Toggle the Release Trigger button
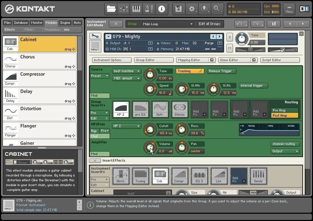The height and width of the screenshot is (221, 313). click(222, 71)
